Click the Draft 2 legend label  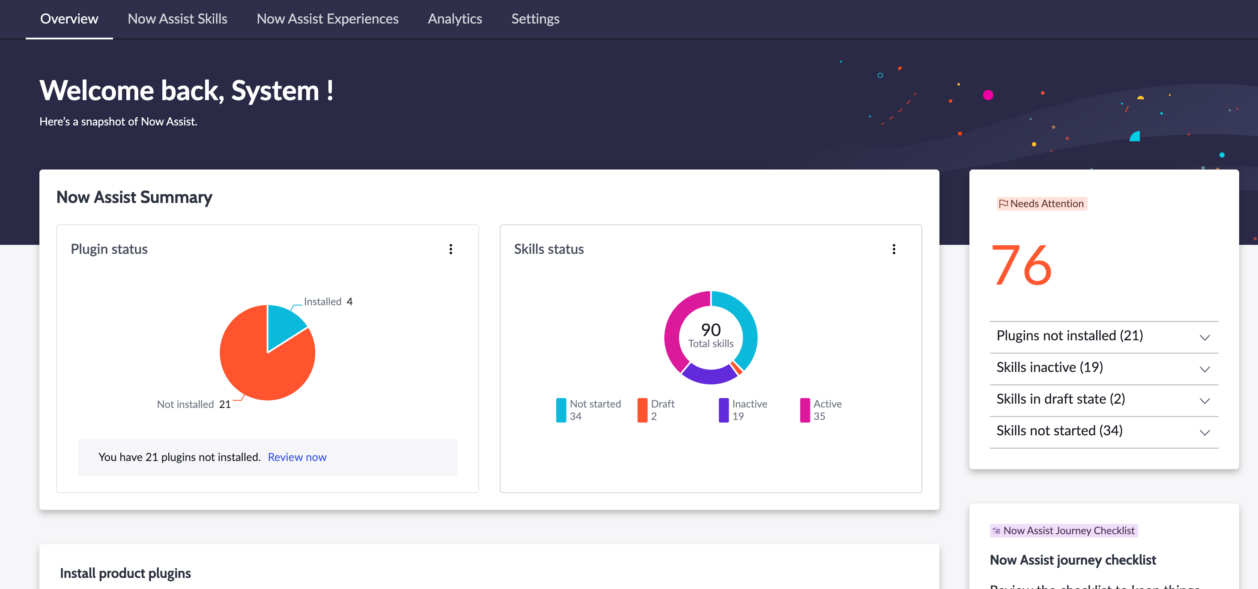point(662,410)
